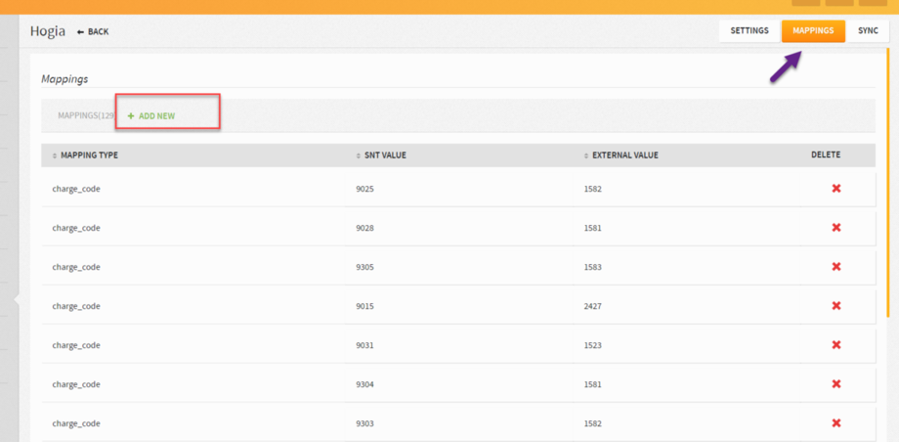Select the Hogia page title
This screenshot has height=442, width=899.
(x=48, y=31)
